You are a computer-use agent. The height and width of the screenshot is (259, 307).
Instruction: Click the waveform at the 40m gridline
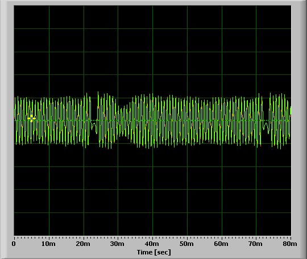(153, 121)
